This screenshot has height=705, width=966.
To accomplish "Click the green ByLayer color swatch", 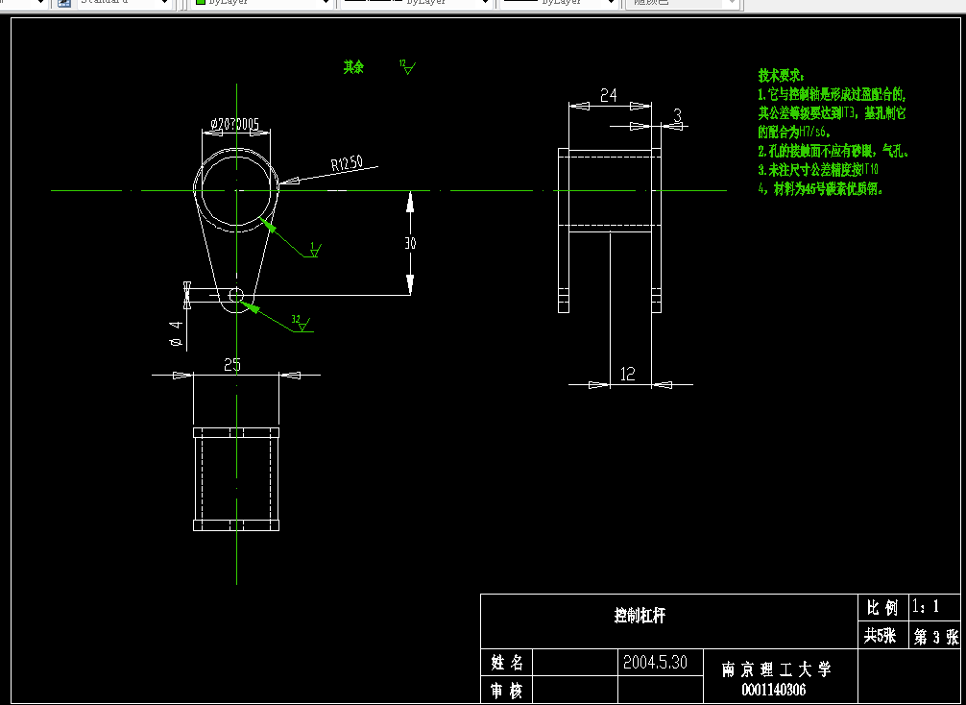I will click(x=201, y=3).
